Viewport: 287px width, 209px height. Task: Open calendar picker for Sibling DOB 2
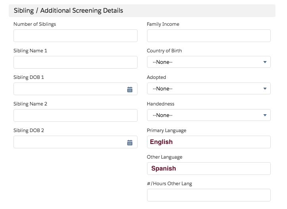(130, 142)
